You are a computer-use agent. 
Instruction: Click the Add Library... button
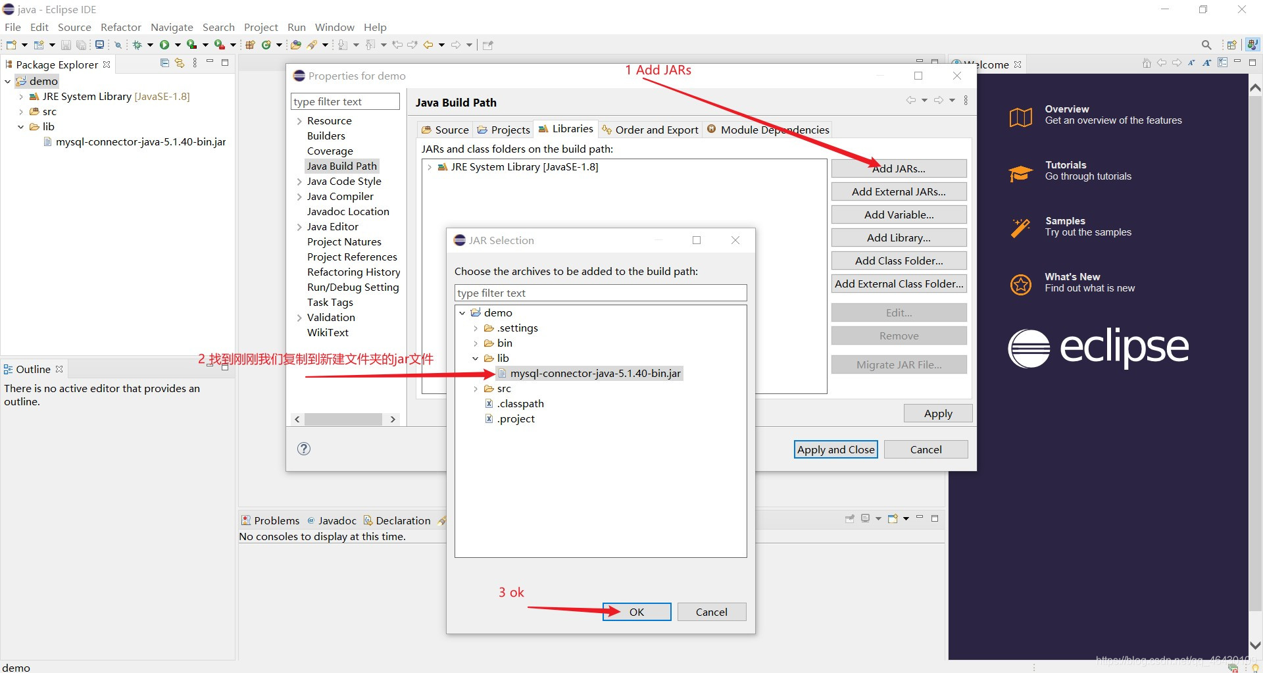point(899,237)
